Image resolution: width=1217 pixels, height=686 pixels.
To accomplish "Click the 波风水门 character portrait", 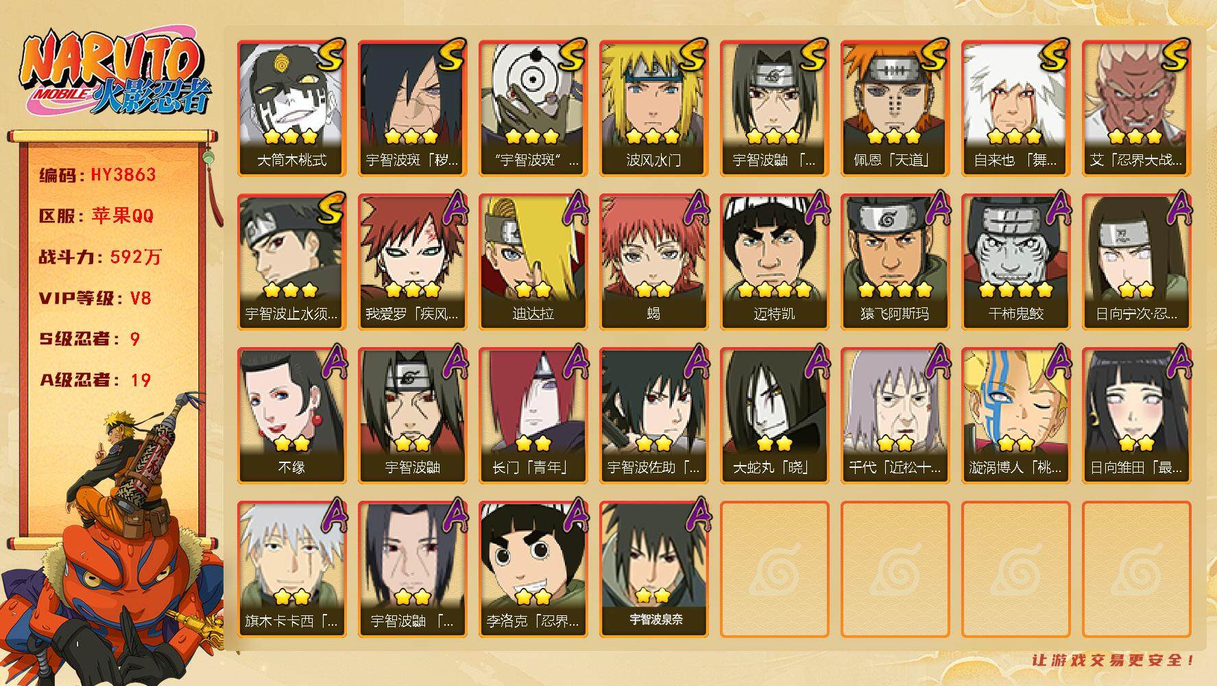I will pos(653,108).
